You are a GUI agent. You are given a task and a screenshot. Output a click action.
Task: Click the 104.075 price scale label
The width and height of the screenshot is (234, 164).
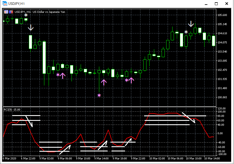click(222, 43)
